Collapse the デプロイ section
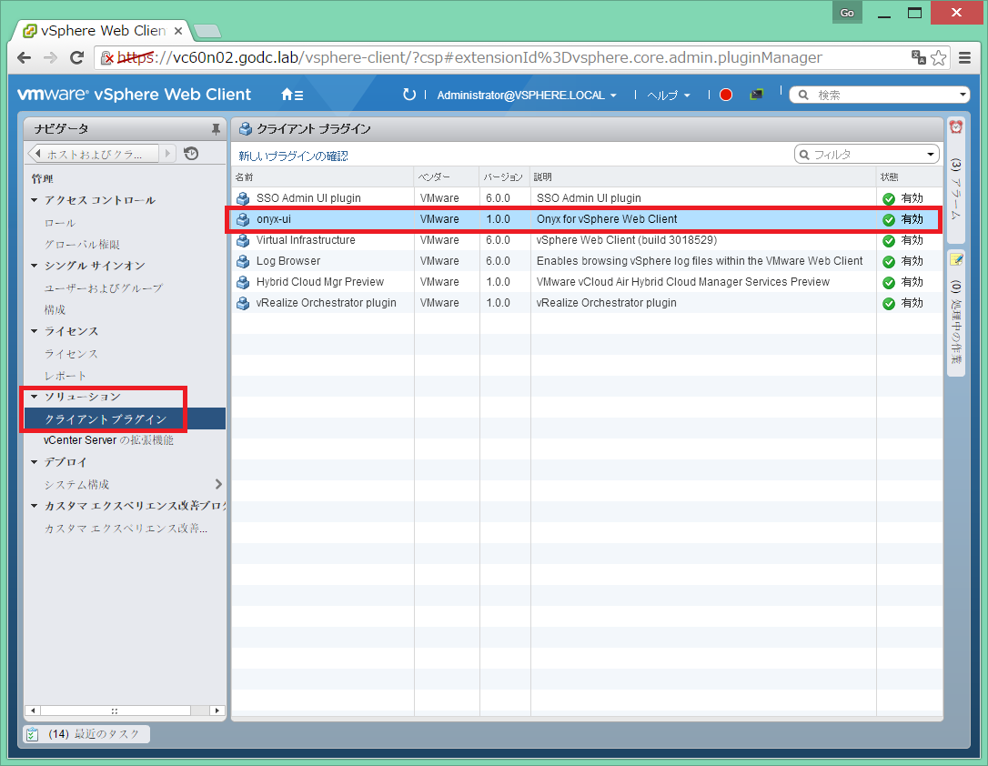The image size is (988, 766). (35, 462)
